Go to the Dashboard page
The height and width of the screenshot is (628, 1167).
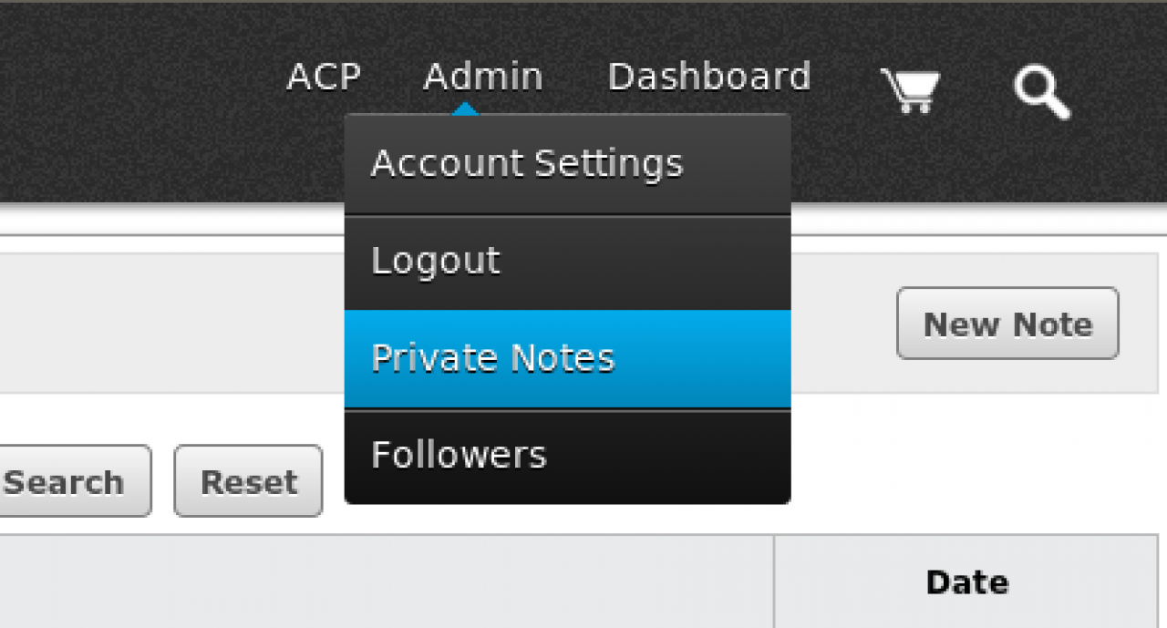pyautogui.click(x=708, y=77)
